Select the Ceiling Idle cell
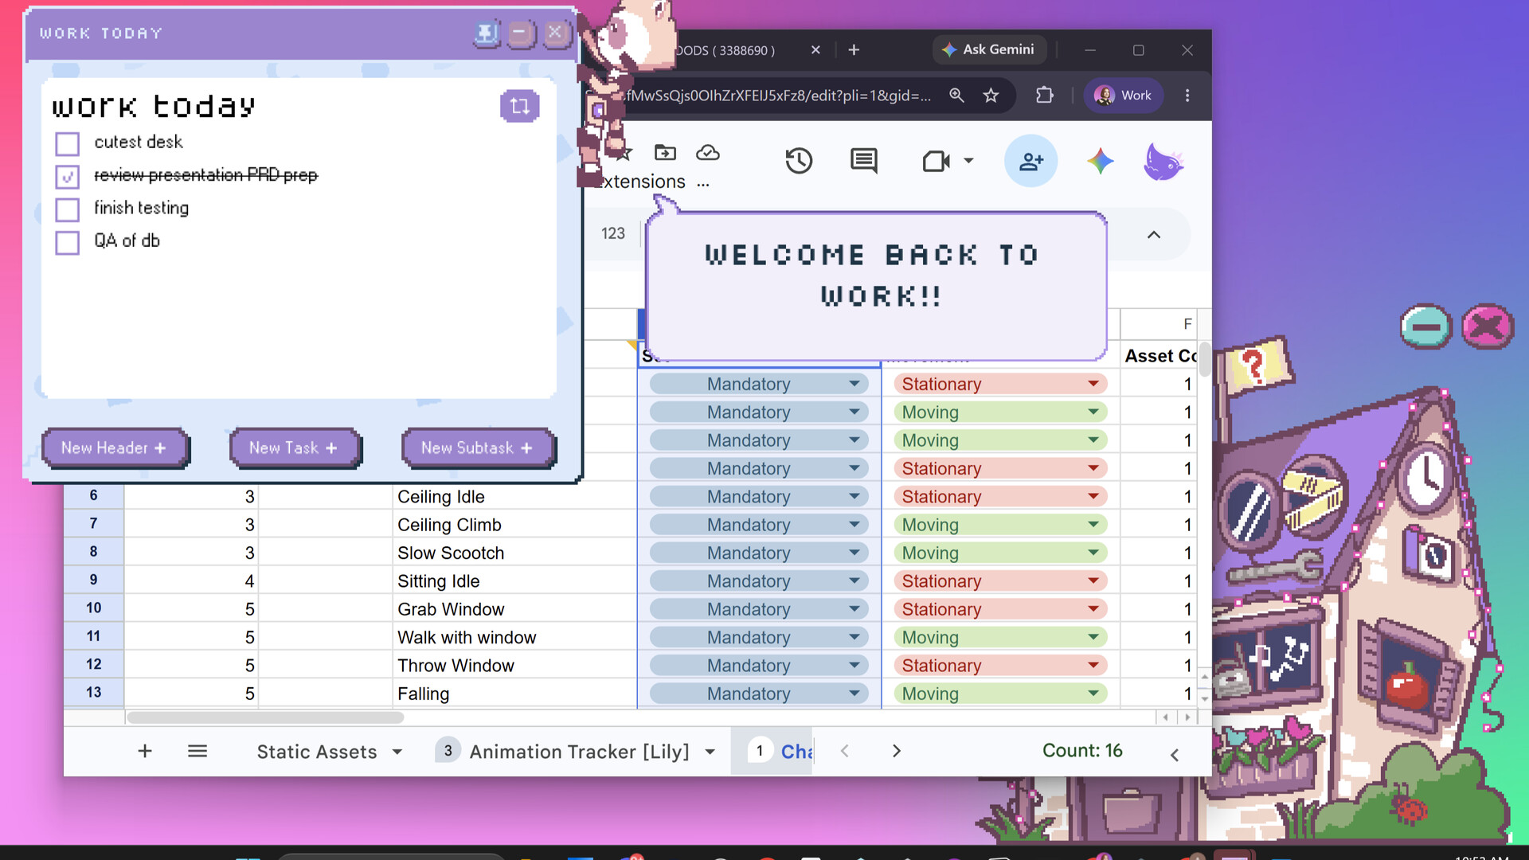 [x=514, y=497]
